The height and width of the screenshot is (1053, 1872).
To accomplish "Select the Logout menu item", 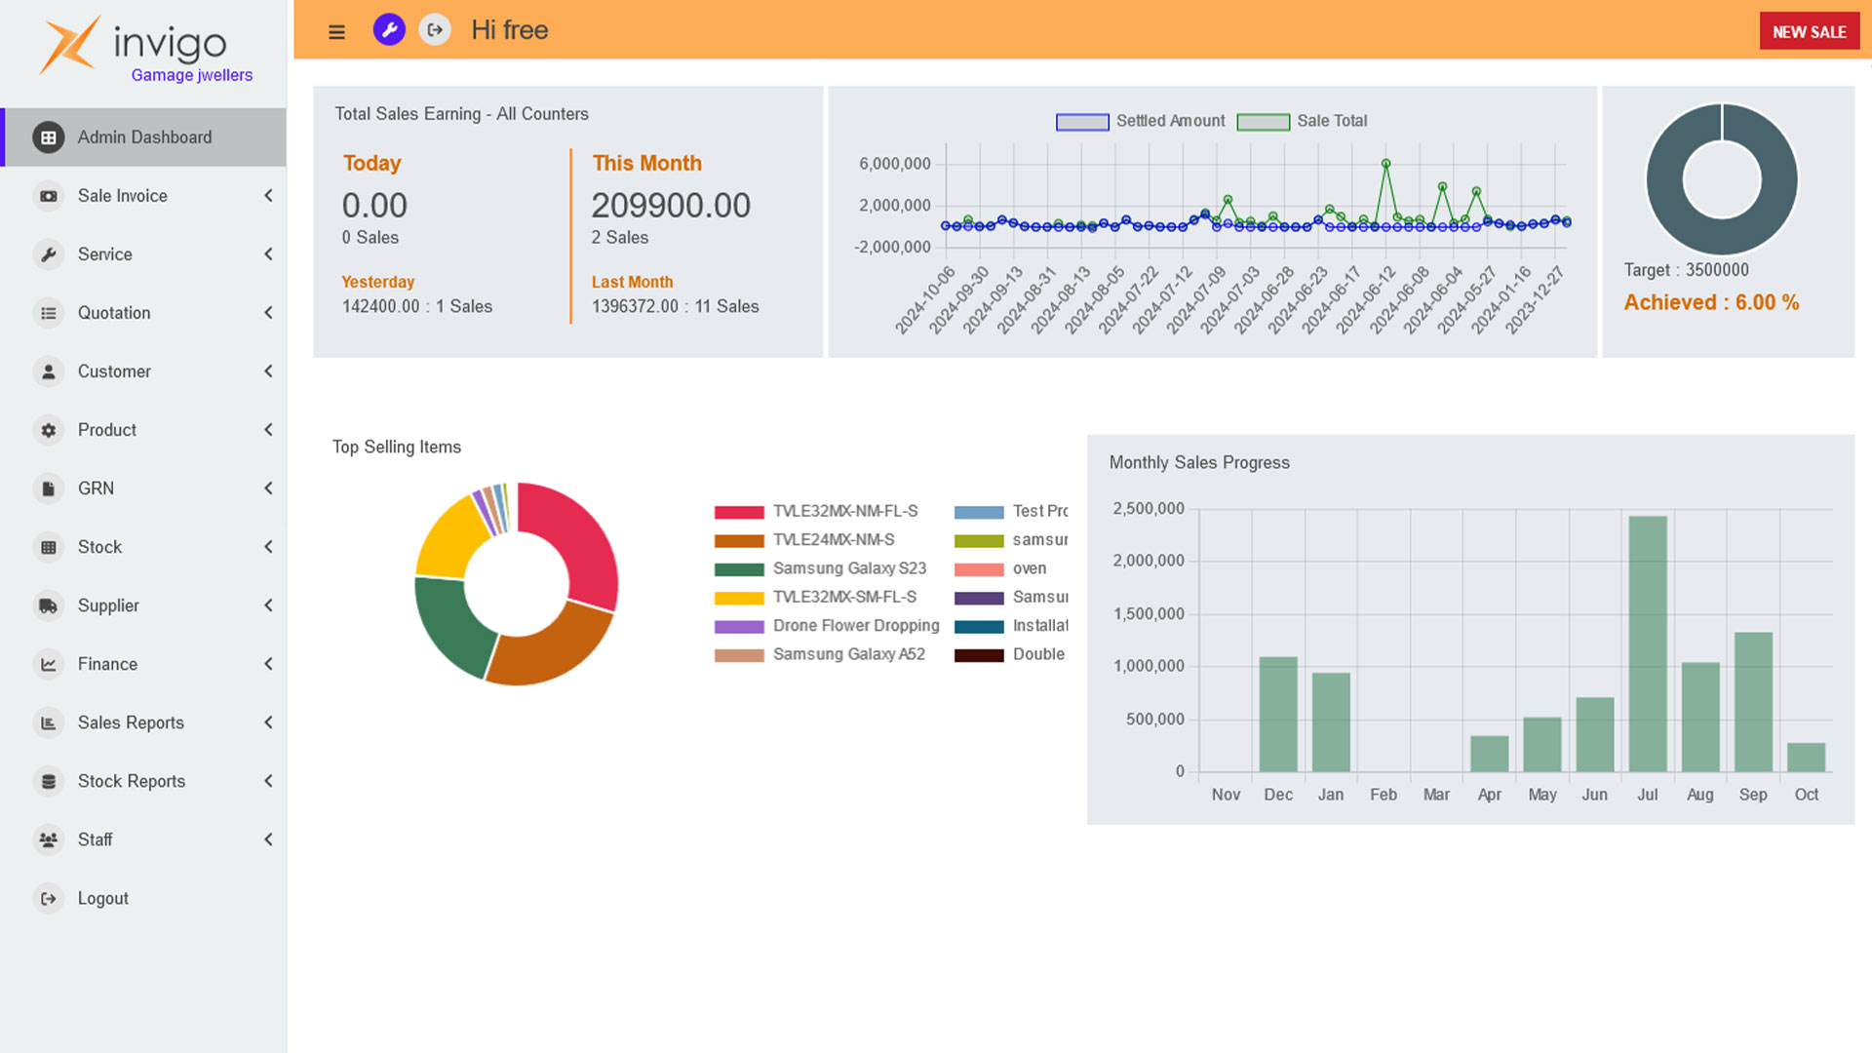I will [x=143, y=898].
